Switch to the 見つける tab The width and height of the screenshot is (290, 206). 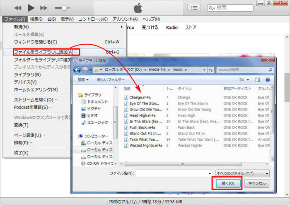coord(150,27)
